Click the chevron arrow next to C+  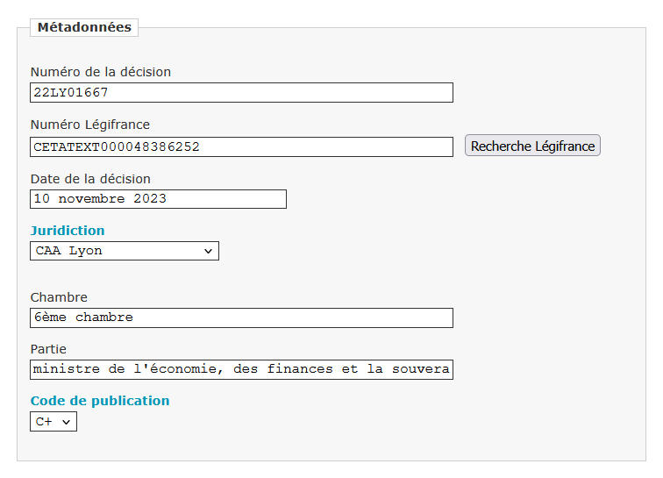(x=66, y=422)
